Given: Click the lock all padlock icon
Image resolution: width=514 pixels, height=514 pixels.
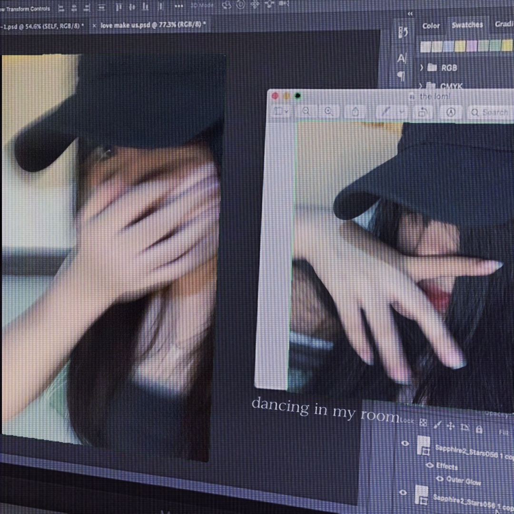Looking at the screenshot, I should [480, 429].
